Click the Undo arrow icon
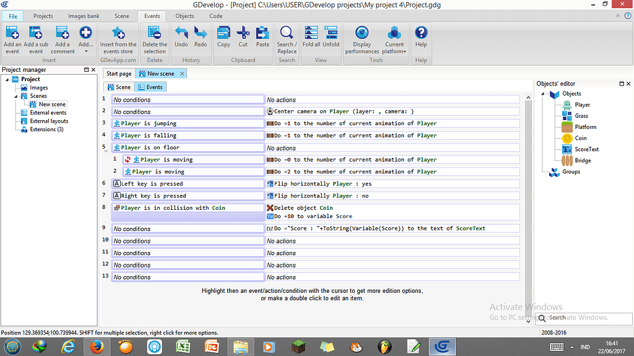Image resolution: width=634 pixels, height=356 pixels. pos(181,33)
